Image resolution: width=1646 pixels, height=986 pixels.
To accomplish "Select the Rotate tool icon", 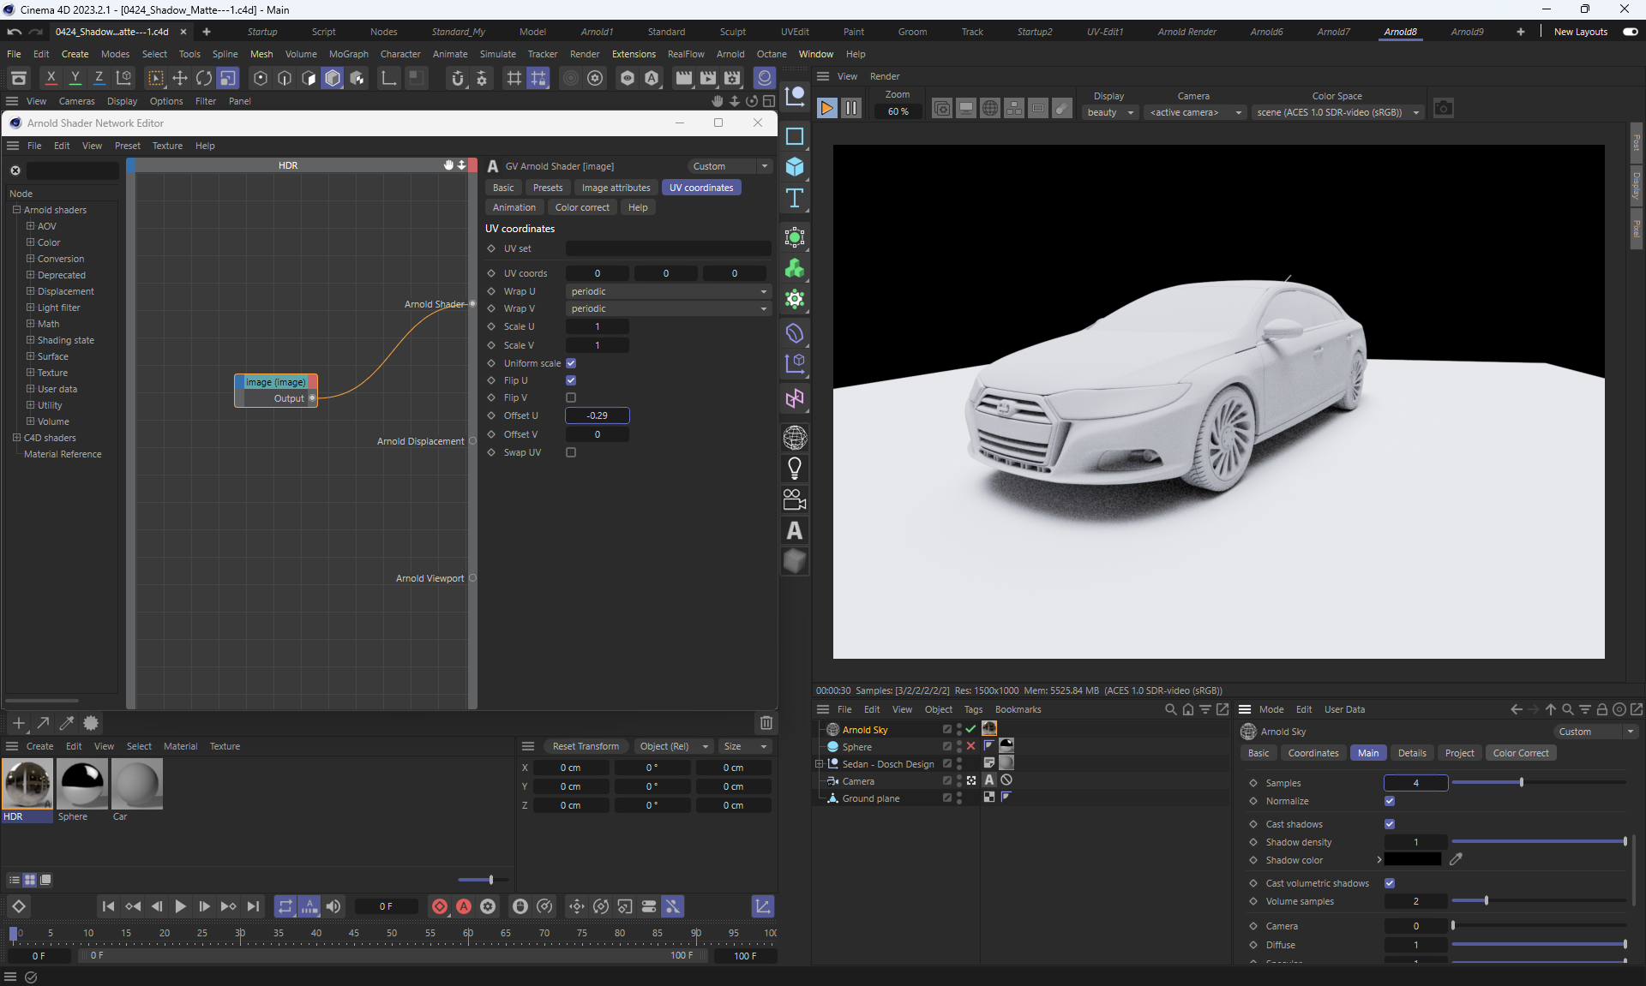I will pos(204,79).
